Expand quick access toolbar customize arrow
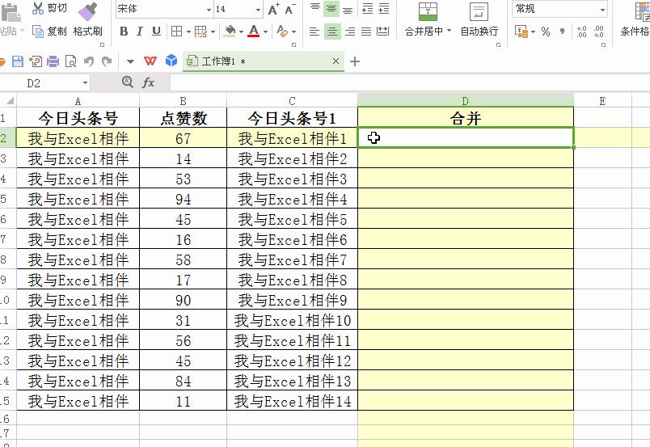The image size is (650, 447). click(x=130, y=61)
